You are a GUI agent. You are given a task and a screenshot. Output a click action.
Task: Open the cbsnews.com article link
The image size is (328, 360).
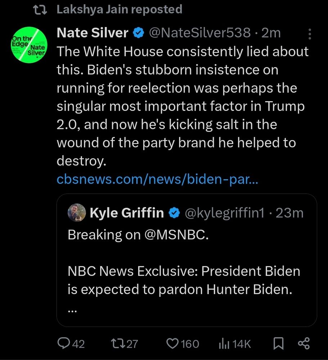click(x=157, y=179)
